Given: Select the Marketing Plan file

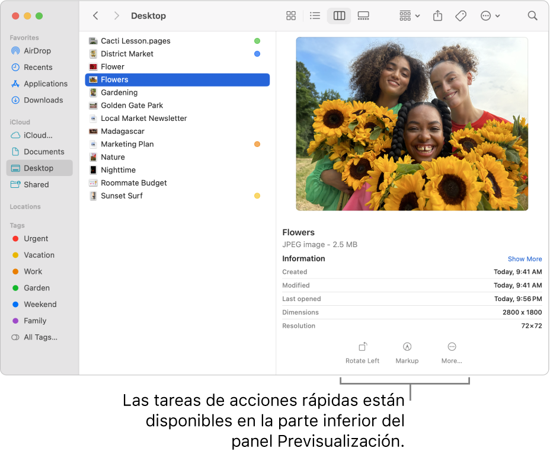Looking at the screenshot, I should (x=177, y=144).
